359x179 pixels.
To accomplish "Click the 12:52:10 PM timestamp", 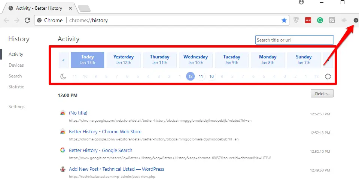I will pos(320,151).
